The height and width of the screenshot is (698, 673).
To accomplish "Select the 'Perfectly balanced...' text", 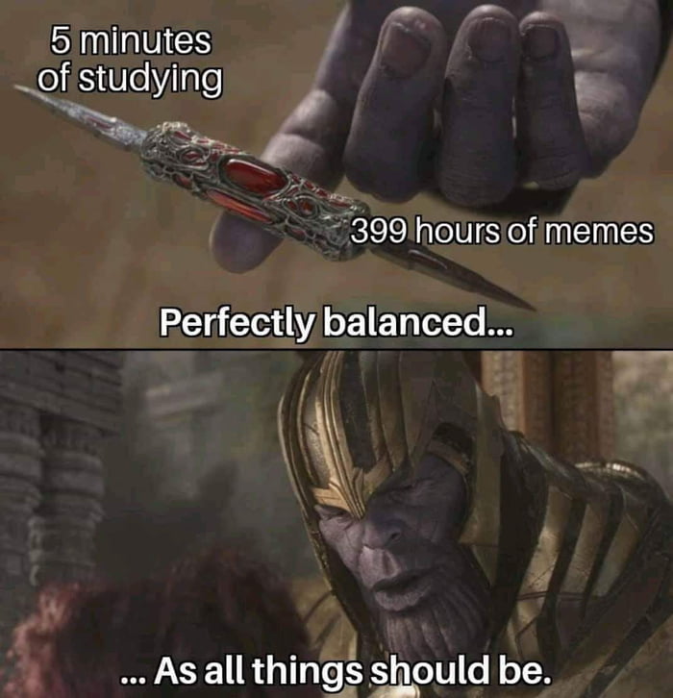I will (x=336, y=322).
